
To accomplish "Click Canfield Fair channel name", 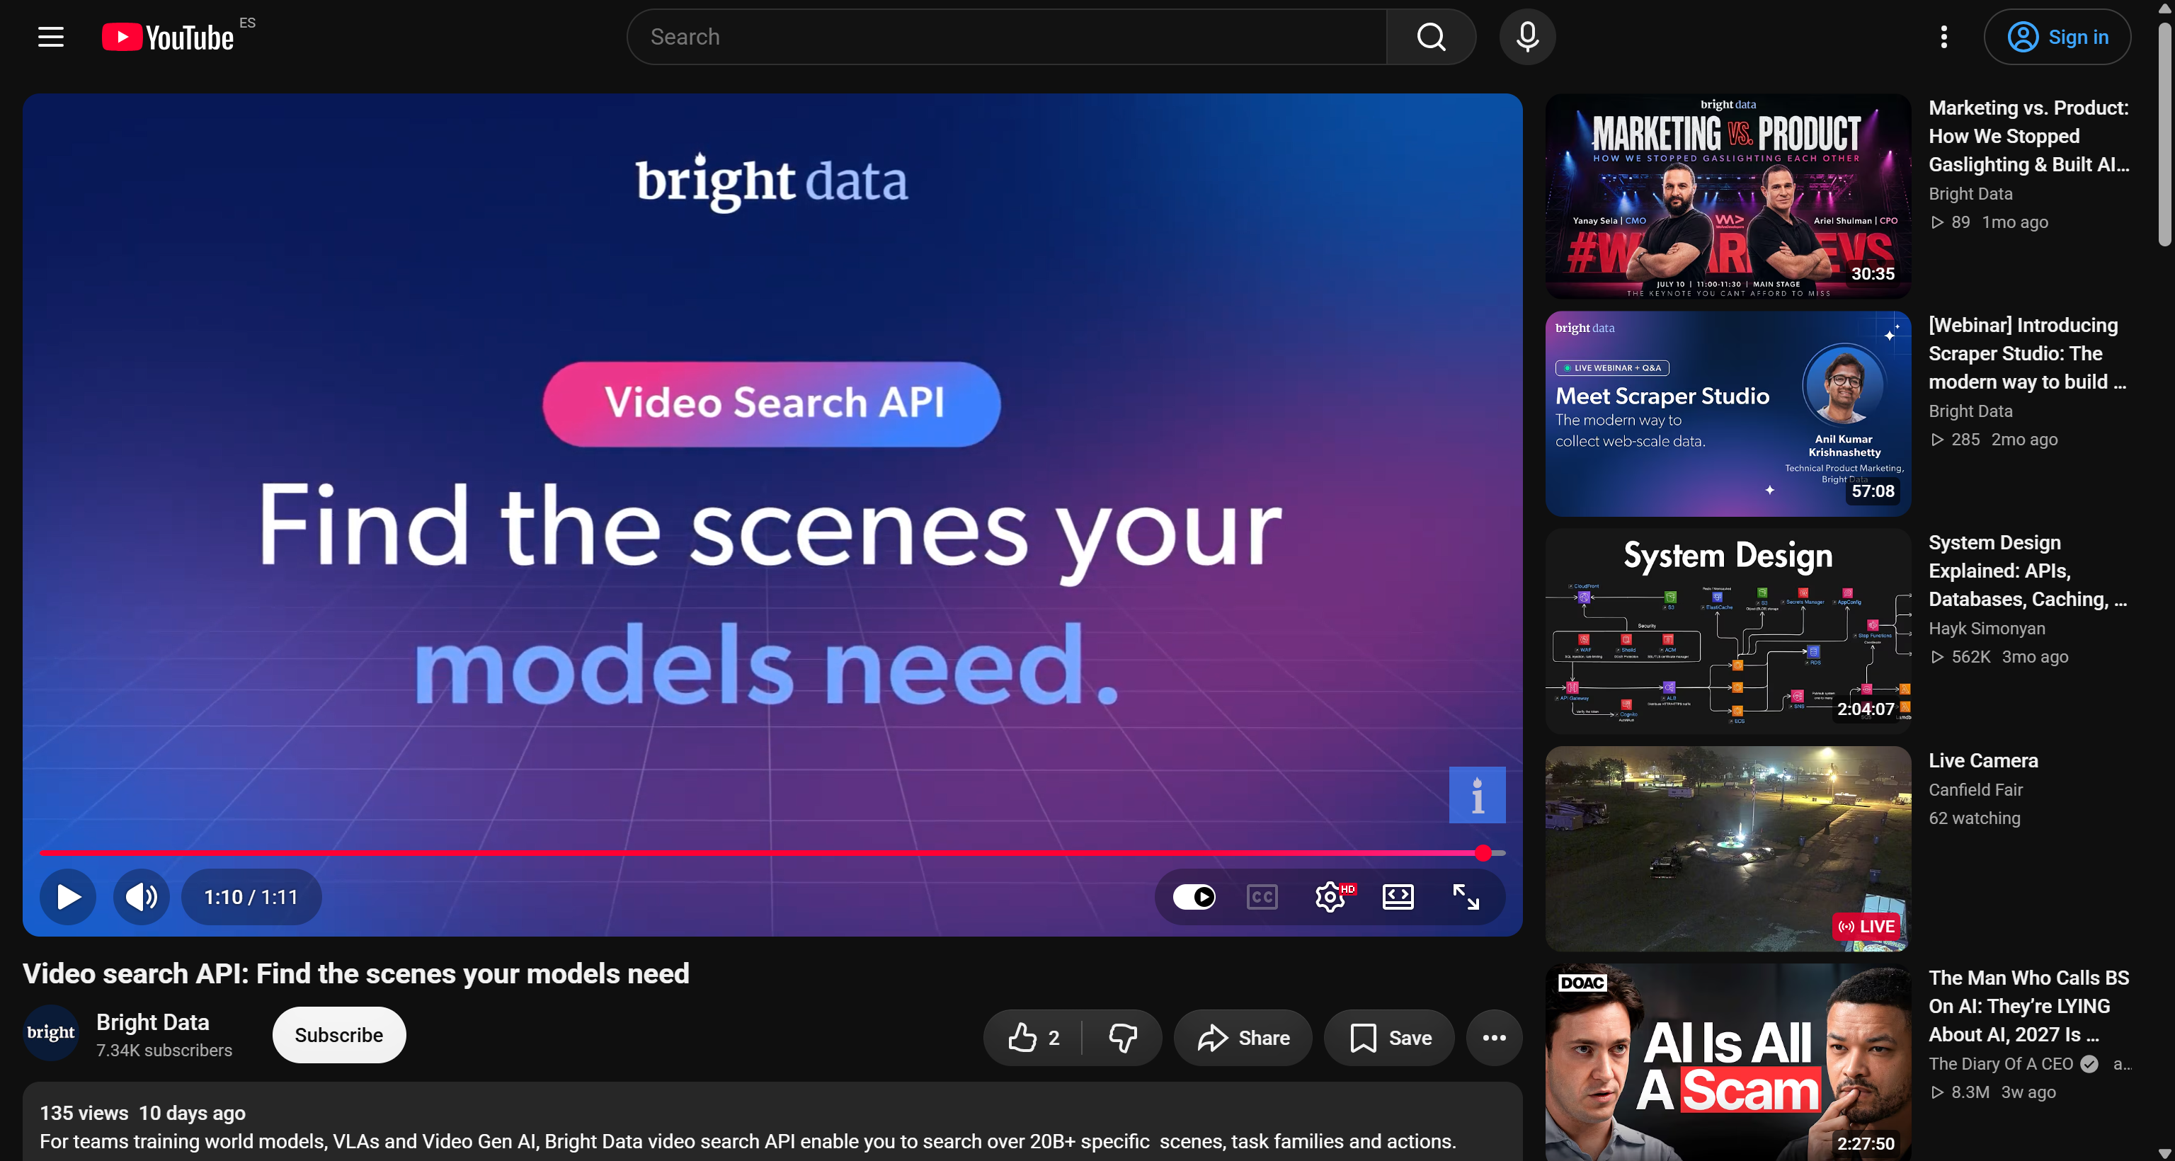I will coord(1976,789).
